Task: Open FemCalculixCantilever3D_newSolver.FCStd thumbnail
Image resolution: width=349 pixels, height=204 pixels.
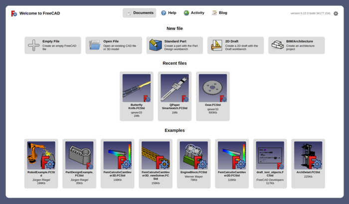Action: tap(156, 156)
